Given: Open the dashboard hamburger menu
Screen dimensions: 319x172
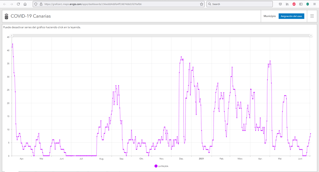Looking at the screenshot, I should click(x=312, y=16).
